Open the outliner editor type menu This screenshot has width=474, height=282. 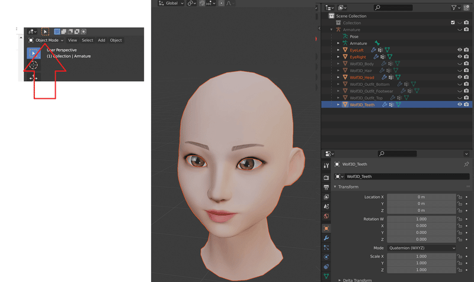[x=329, y=8]
